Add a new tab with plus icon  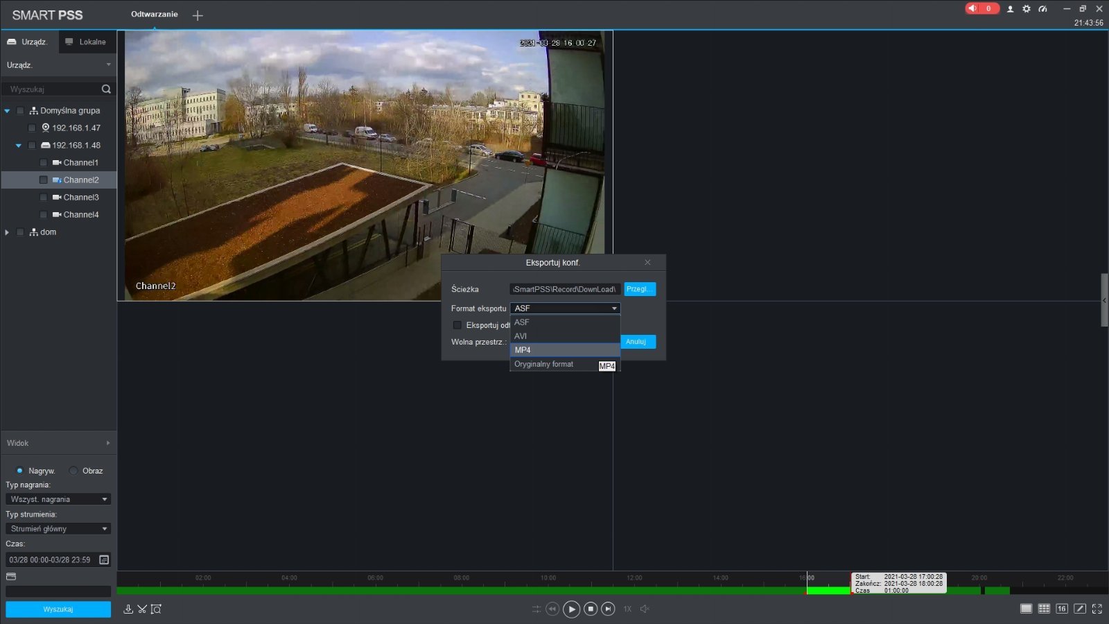198,15
